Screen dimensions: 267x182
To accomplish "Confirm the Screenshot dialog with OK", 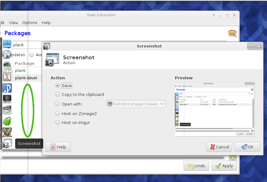I will pos(247,147).
